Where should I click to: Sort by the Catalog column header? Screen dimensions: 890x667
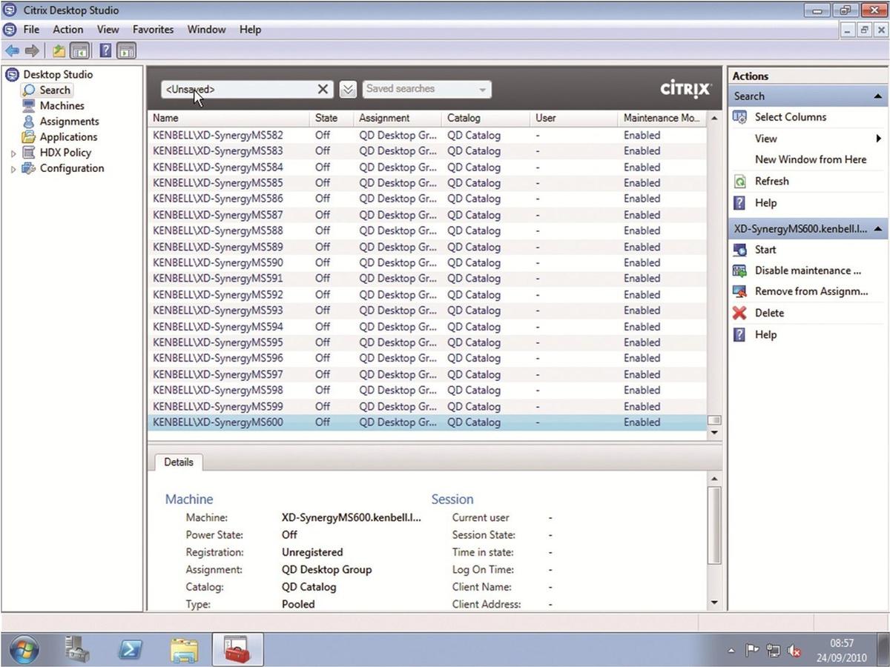click(x=485, y=118)
